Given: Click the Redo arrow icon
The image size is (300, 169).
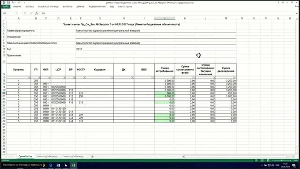Looking at the screenshot, I should (x=19, y=2).
